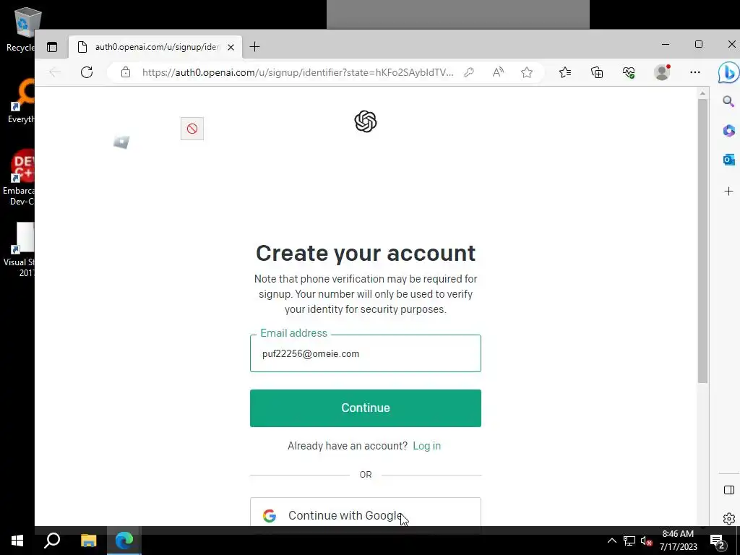This screenshot has width=740, height=555.
Task: Open tab actions menu icon
Action: pyautogui.click(x=52, y=47)
